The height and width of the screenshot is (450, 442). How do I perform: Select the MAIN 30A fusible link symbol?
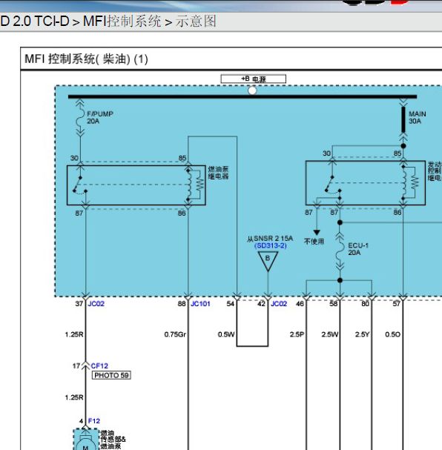click(403, 119)
